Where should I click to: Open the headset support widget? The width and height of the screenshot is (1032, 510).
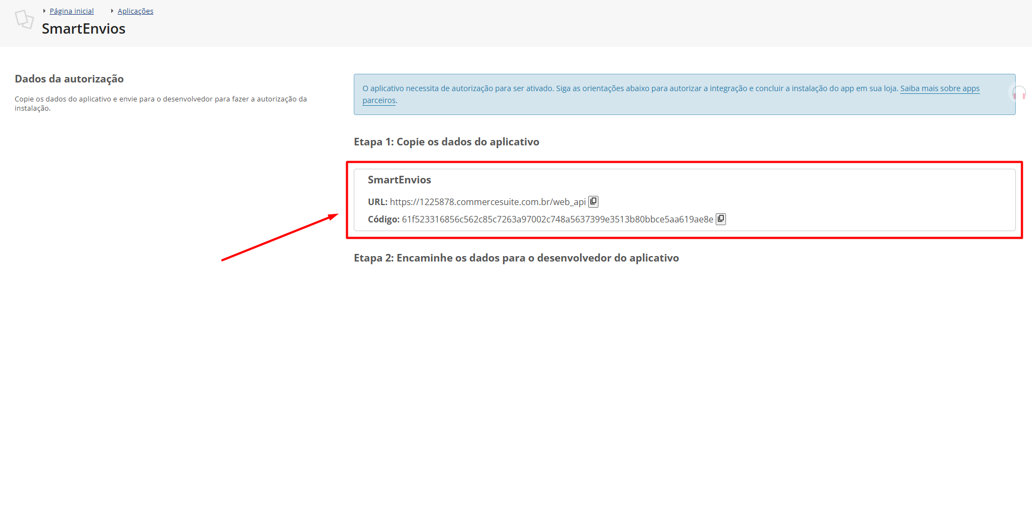[x=1019, y=93]
